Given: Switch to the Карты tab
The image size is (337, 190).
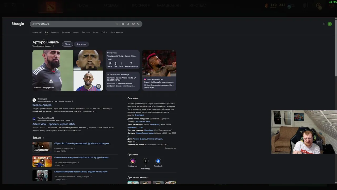Looking at the screenshot, I should (96, 32).
